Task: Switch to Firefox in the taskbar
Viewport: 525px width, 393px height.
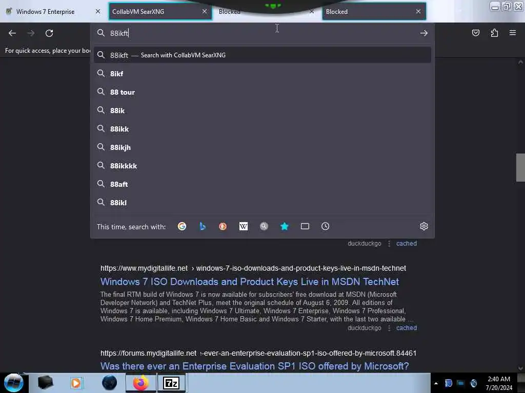Action: point(141,383)
